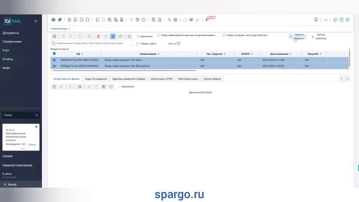
Task: Click the red target circle toolbar icon
Action: pyautogui.click(x=144, y=20)
